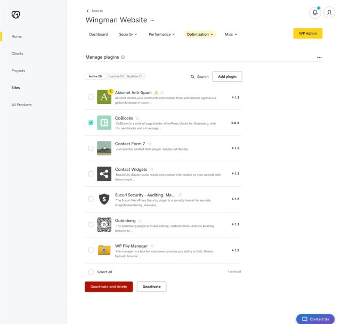
Task: Expand the Misc dropdown
Action: pos(231,34)
